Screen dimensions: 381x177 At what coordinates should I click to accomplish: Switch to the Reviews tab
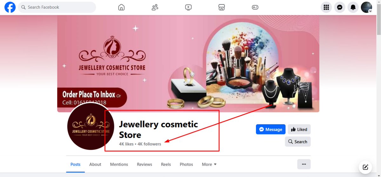click(x=144, y=164)
